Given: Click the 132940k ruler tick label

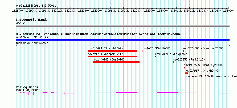Looking at the screenshot, I should pos(84,11).
